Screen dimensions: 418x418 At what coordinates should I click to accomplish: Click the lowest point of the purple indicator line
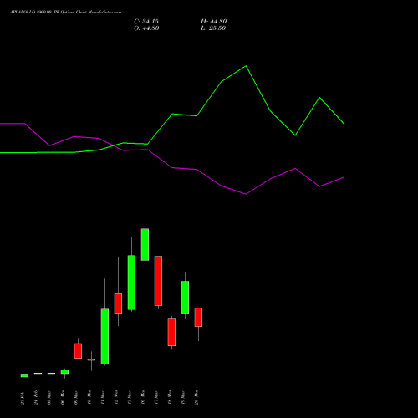tap(246, 194)
